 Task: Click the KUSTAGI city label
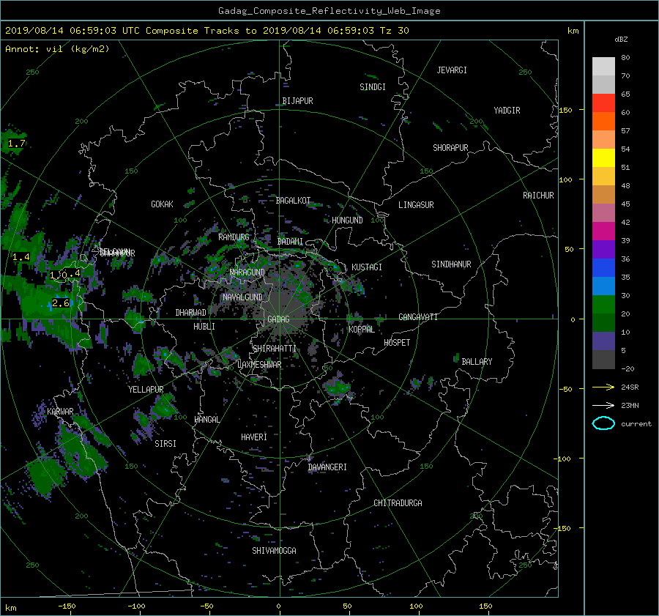pos(367,267)
